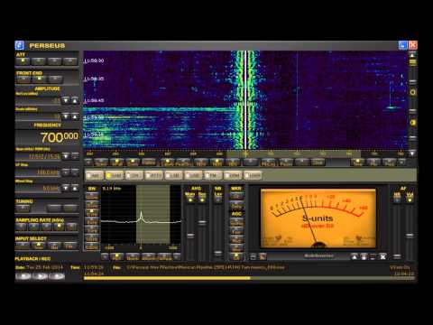Screen dimensions: 433x325
Task: Click the upper round icon beside waterfall
Action: coord(413,92)
